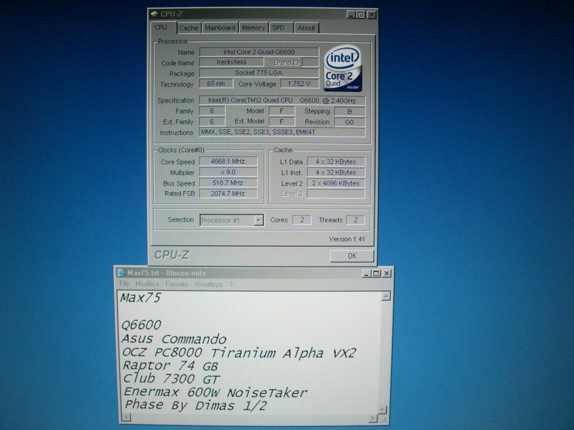Viewport: 574px width, 430px height.
Task: Minimize the CPU-Z window
Action: (352, 15)
